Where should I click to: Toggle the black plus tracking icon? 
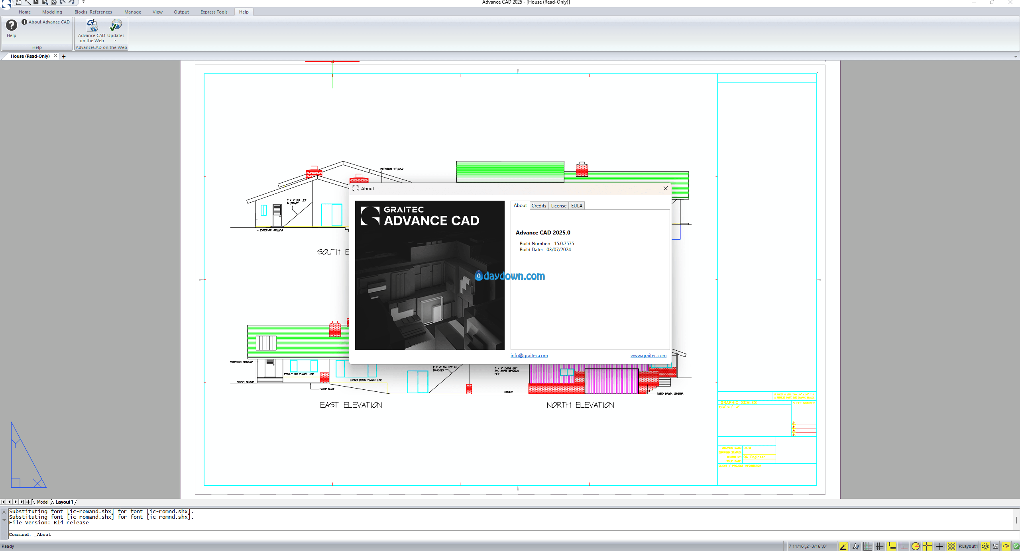939,546
